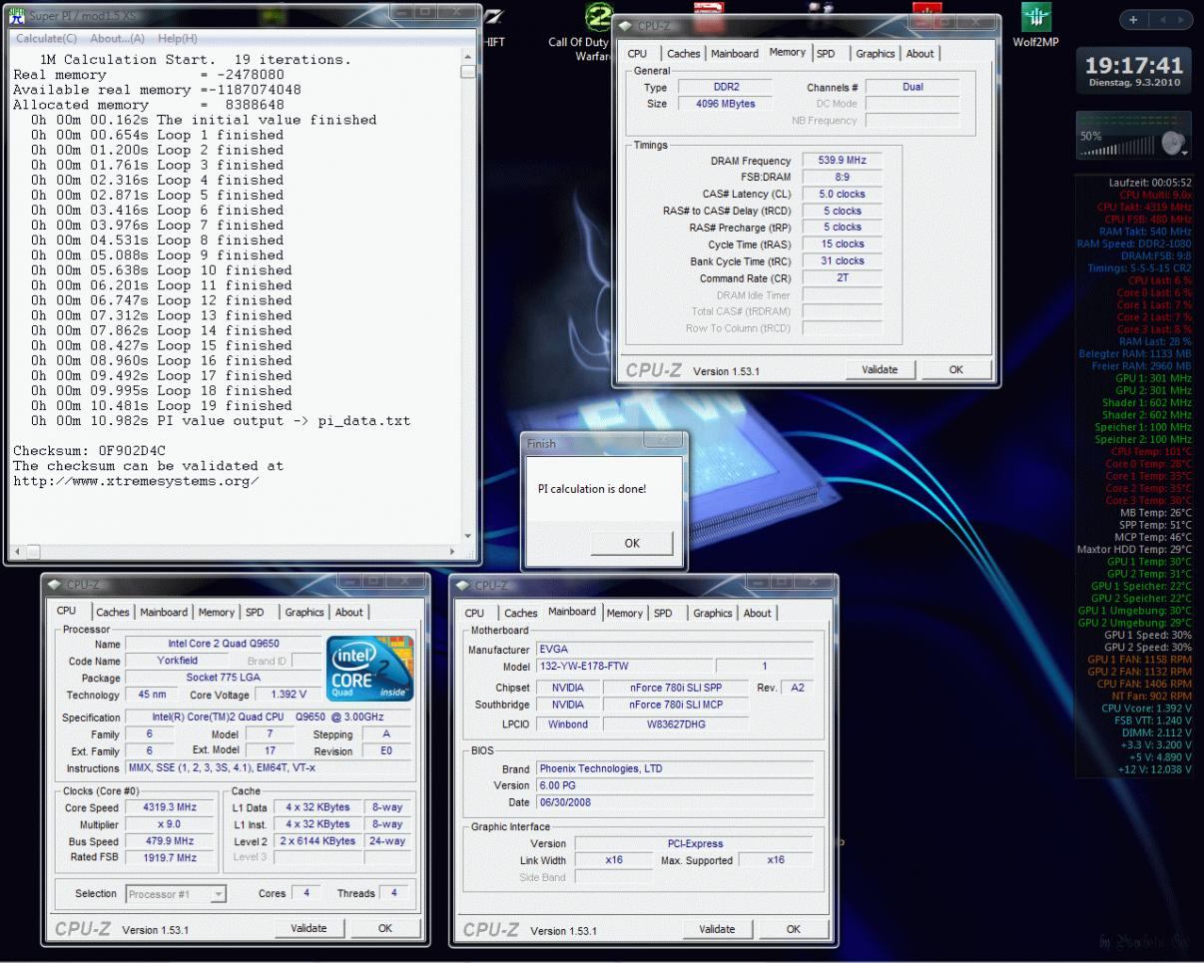Click Validate in EVGA mainboard CPU-Z window

pyautogui.click(x=717, y=929)
